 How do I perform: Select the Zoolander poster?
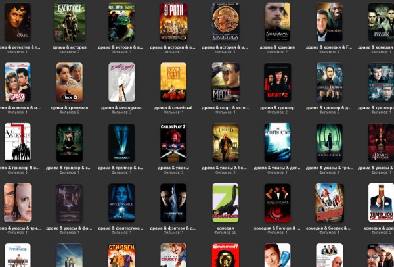[226, 203]
